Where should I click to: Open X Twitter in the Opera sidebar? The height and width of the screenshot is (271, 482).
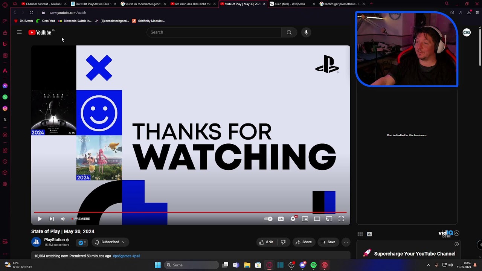pos(5,120)
